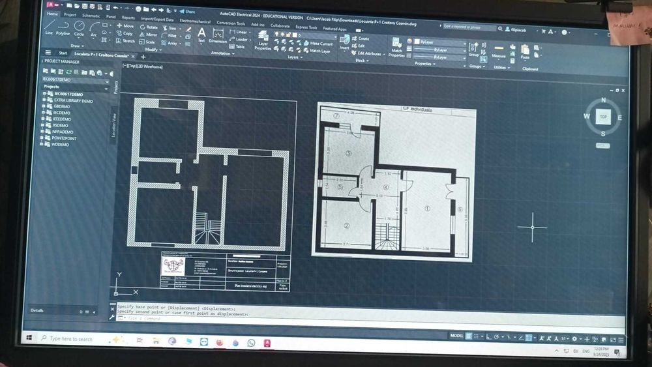
Task: Open the ByLayer color dropdown
Action: click(x=440, y=42)
